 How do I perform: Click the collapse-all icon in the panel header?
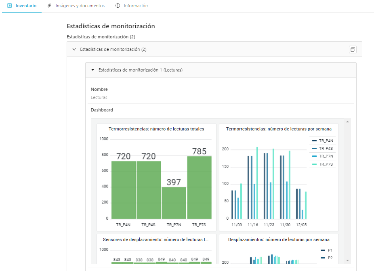coord(353,49)
